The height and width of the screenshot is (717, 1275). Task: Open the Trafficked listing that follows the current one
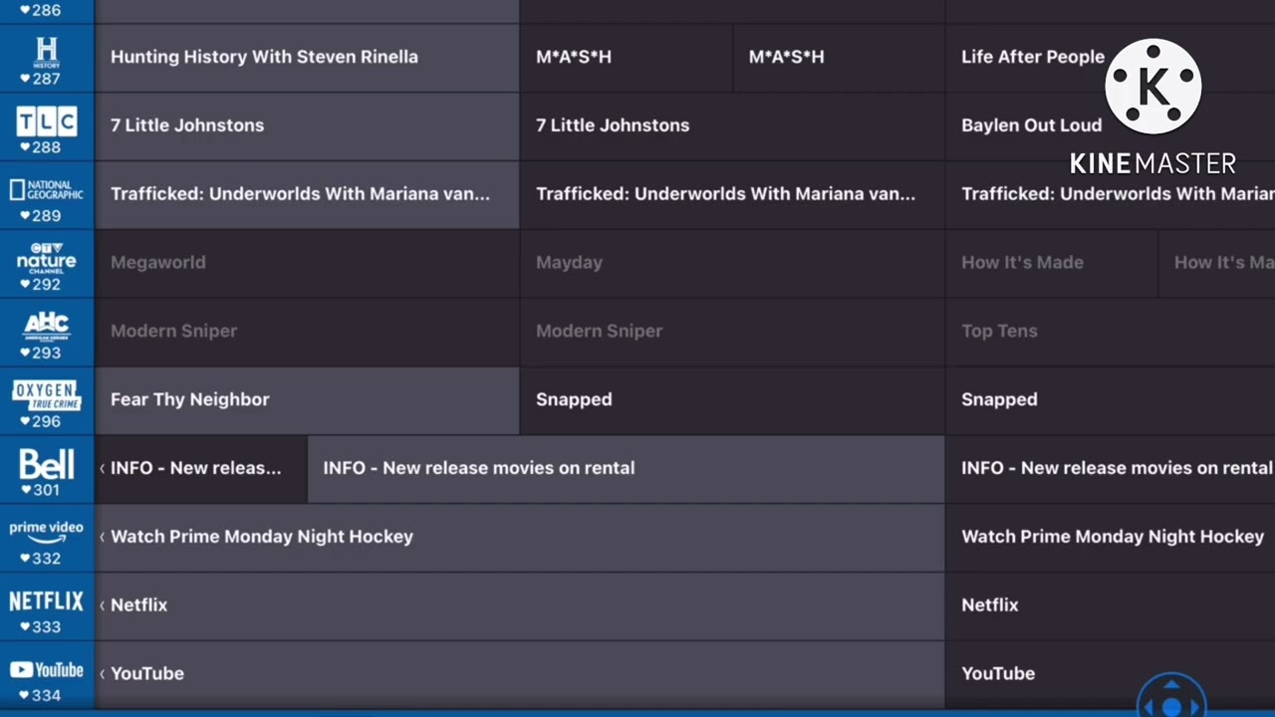click(732, 194)
